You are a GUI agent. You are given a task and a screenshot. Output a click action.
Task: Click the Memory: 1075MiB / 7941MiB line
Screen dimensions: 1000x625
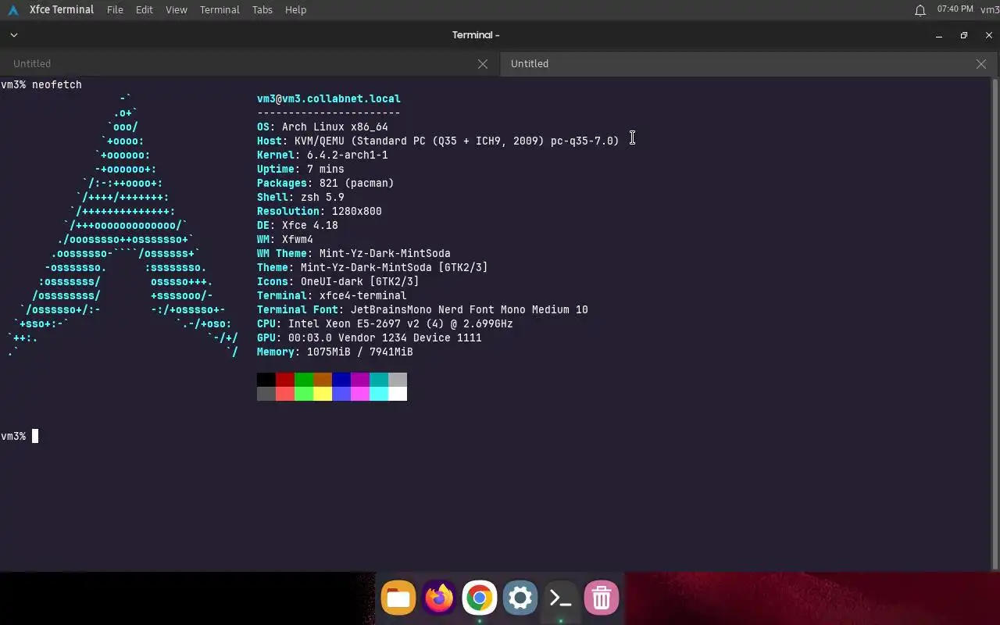pos(335,352)
